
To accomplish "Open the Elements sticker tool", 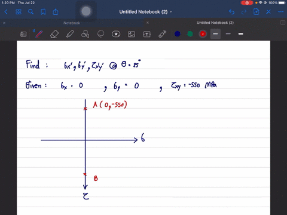I will point(116,34).
